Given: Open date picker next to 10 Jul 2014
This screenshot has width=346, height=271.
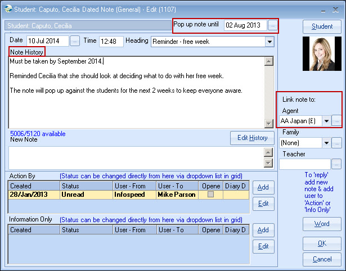Looking at the screenshot, I should tap(75, 41).
